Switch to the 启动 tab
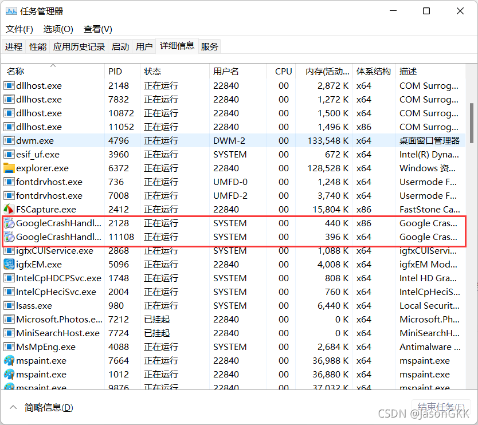The width and height of the screenshot is (478, 425). pyautogui.click(x=120, y=46)
